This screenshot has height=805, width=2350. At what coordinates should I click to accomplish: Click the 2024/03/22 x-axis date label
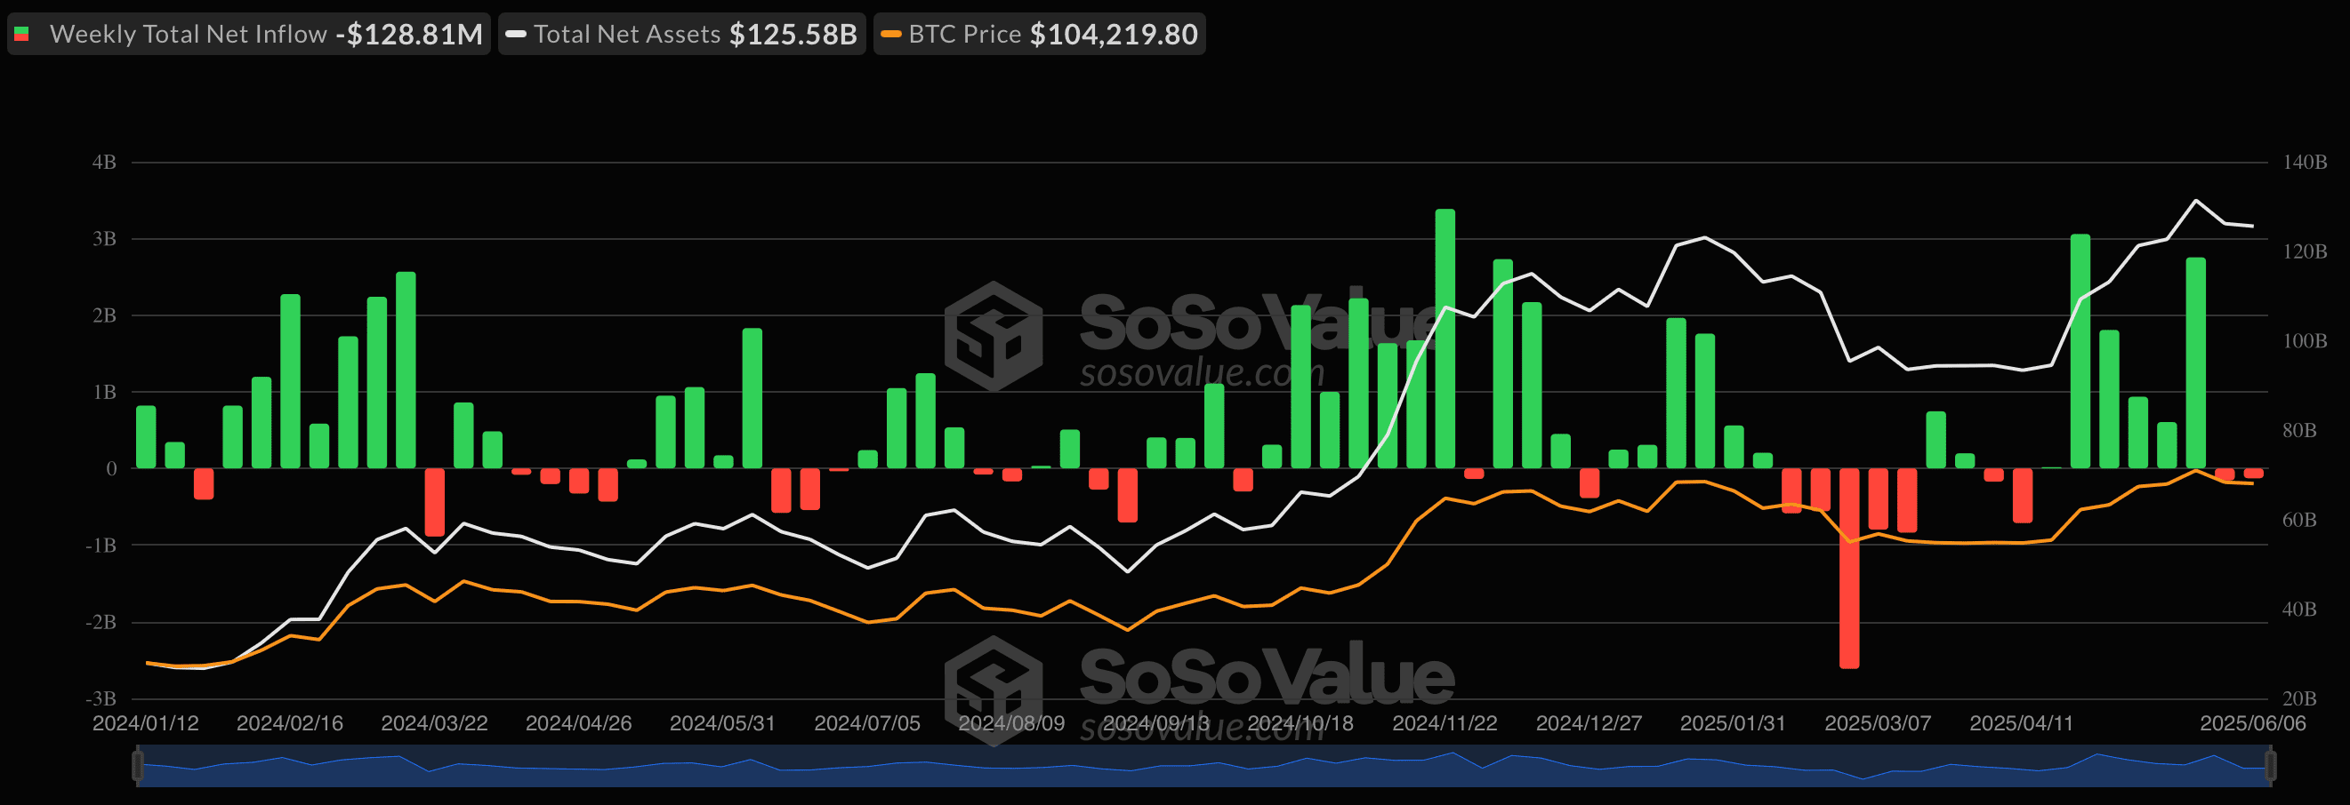point(434,724)
